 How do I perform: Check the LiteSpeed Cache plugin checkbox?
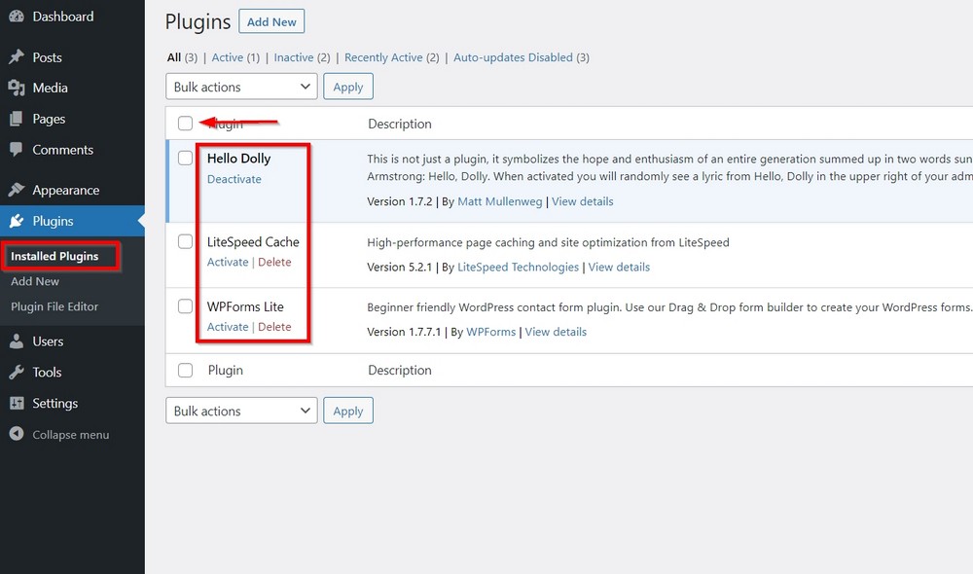[x=185, y=240]
